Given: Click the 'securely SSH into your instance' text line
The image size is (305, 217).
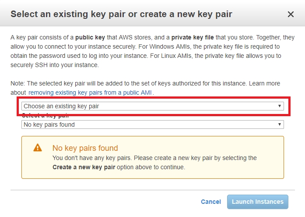Looking at the screenshot, I should click(x=55, y=65).
